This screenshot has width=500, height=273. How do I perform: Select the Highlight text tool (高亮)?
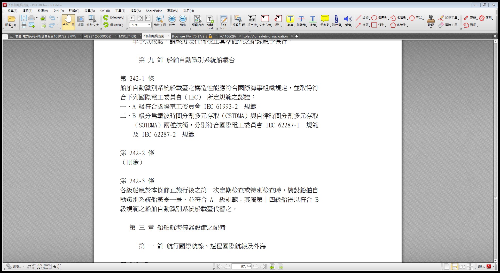(x=290, y=21)
